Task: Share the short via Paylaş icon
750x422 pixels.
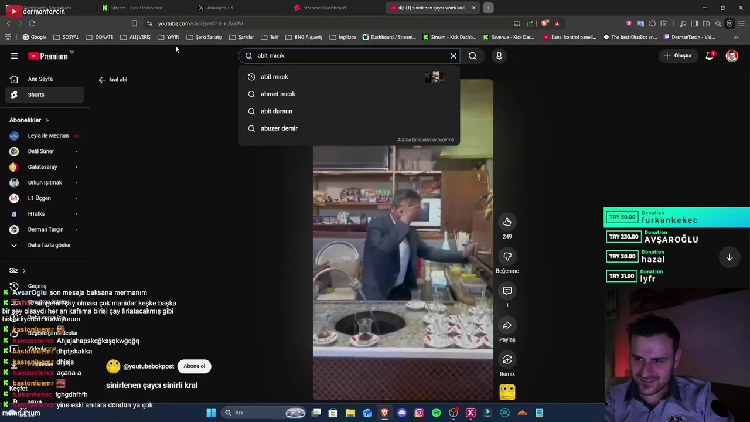Action: (507, 325)
